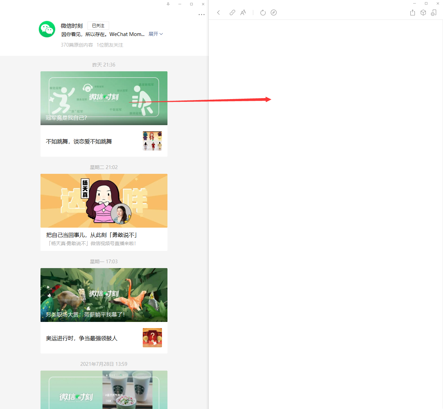Open article banner 冠军竟是我自己?

[104, 98]
